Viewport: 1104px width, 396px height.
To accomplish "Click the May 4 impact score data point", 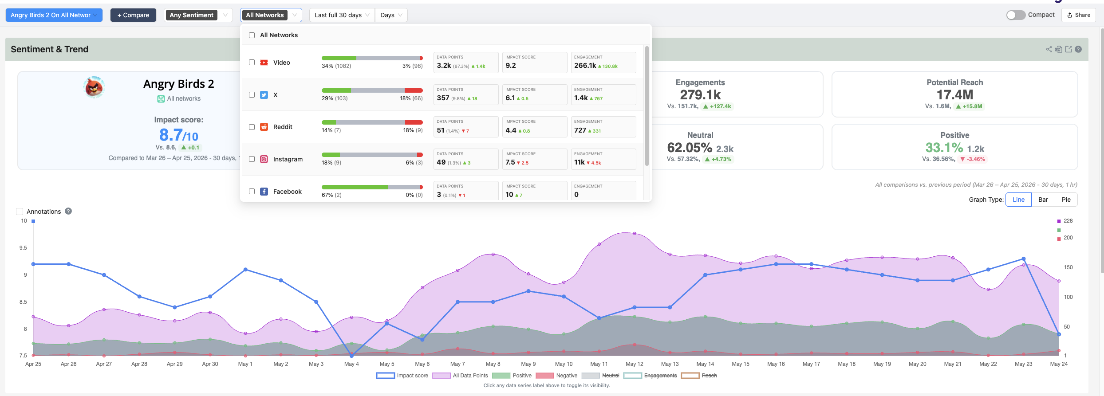I will (351, 356).
